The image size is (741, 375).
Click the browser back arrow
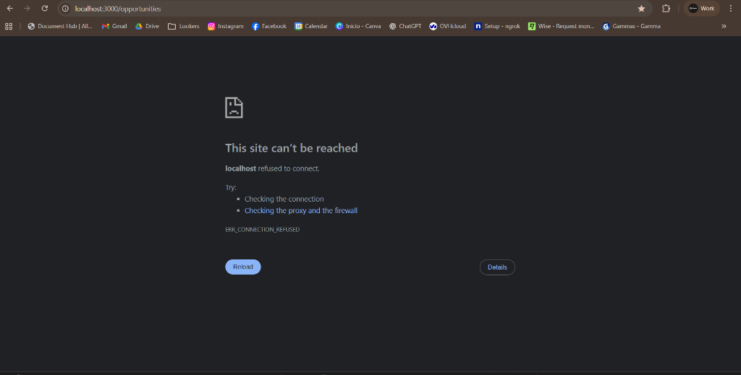pyautogui.click(x=10, y=9)
